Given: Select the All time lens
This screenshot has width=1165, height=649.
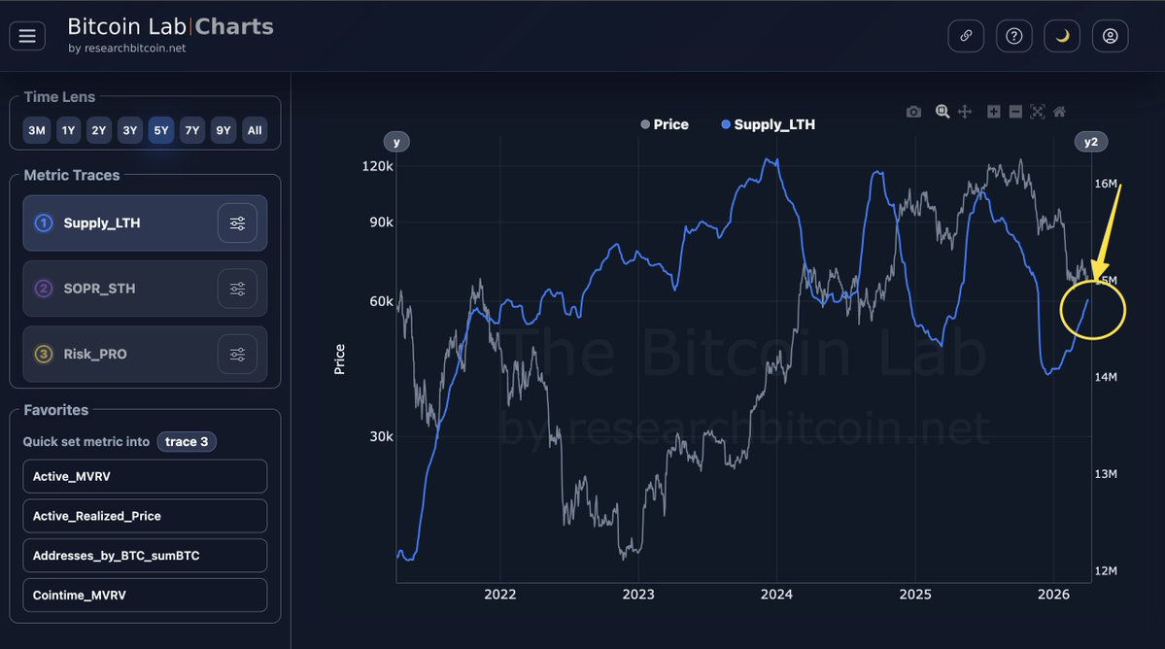Looking at the screenshot, I should click(255, 130).
